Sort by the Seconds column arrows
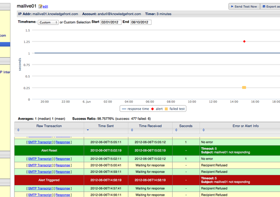This screenshot has width=280, height=197. click(x=176, y=130)
